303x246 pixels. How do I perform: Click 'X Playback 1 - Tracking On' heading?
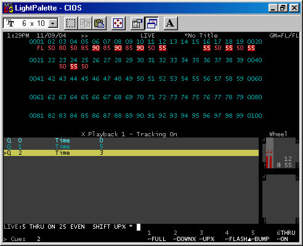[x=129, y=134]
